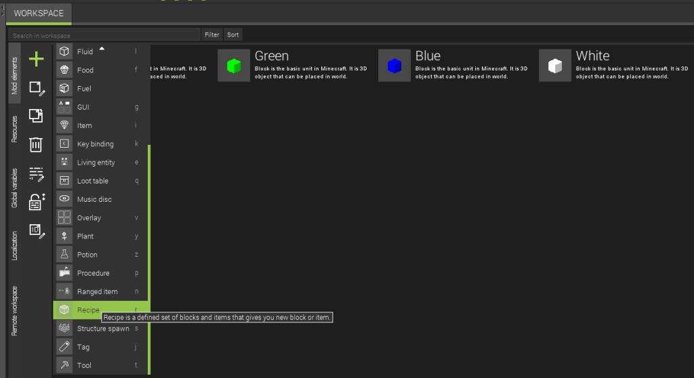Click the edit element ID icon
The width and height of the screenshot is (694, 378).
37,230
